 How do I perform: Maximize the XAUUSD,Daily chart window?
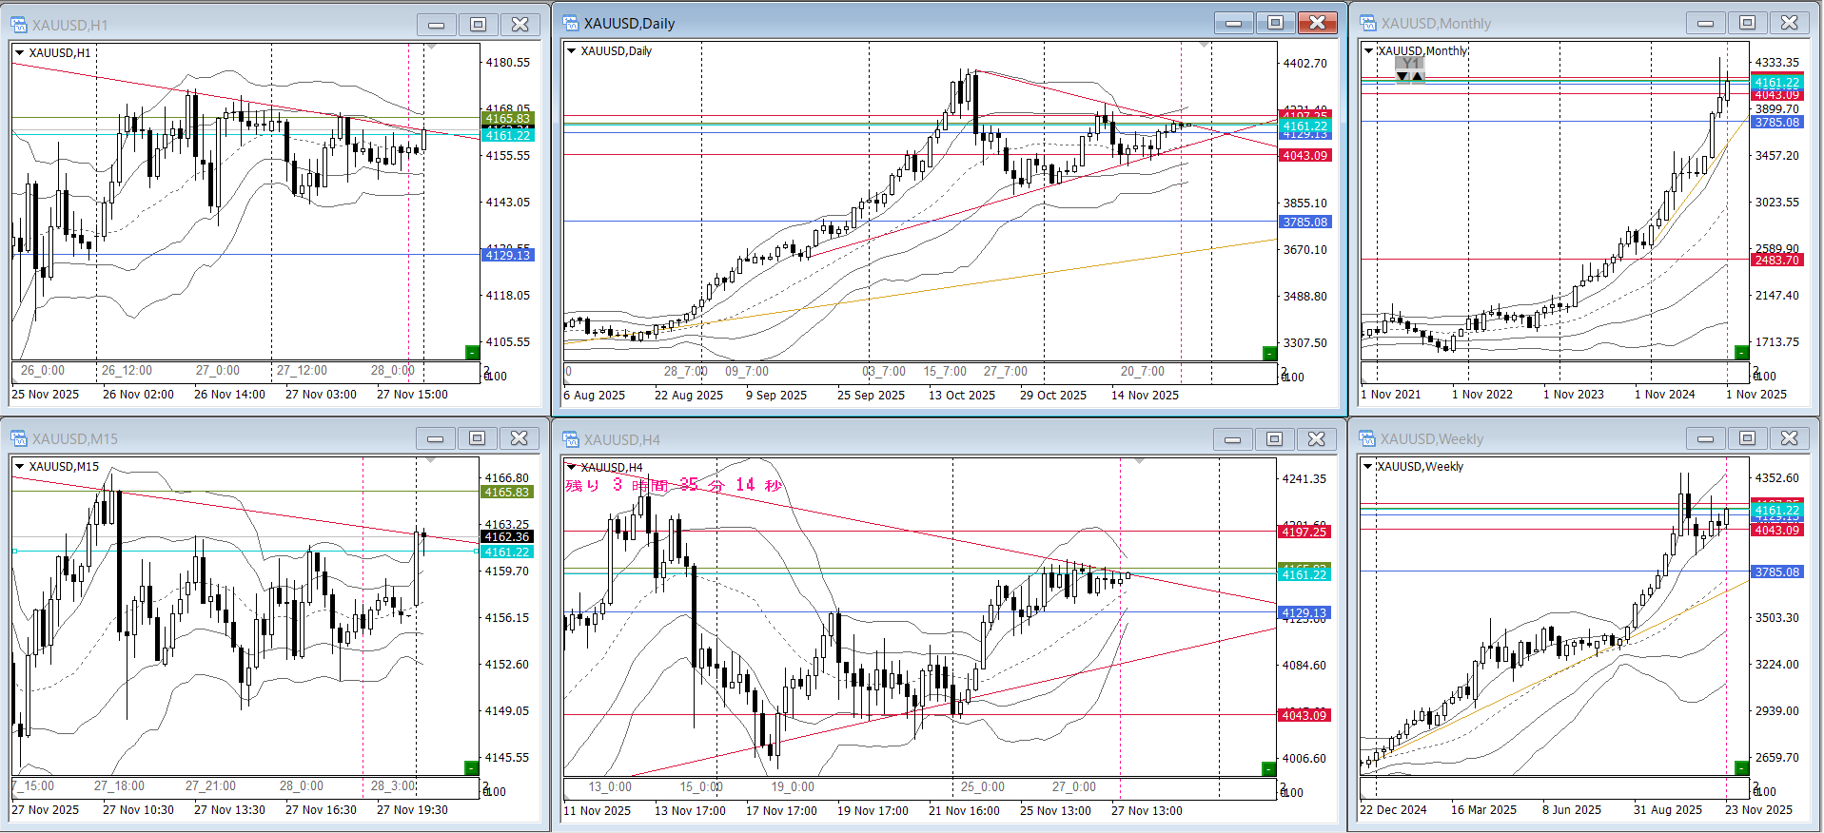(1275, 24)
